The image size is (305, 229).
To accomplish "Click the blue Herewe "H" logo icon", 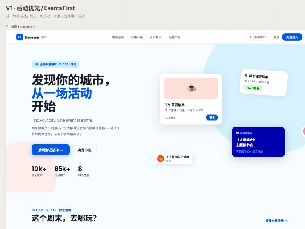I will click(20, 37).
